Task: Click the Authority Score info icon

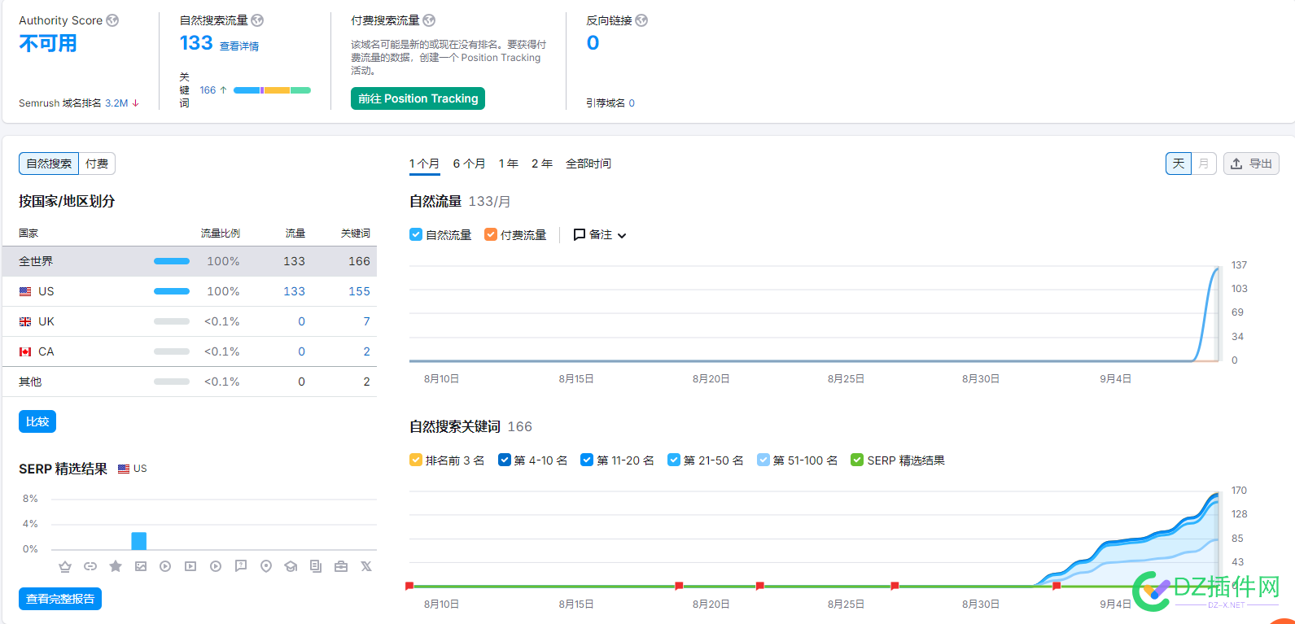Action: (112, 20)
